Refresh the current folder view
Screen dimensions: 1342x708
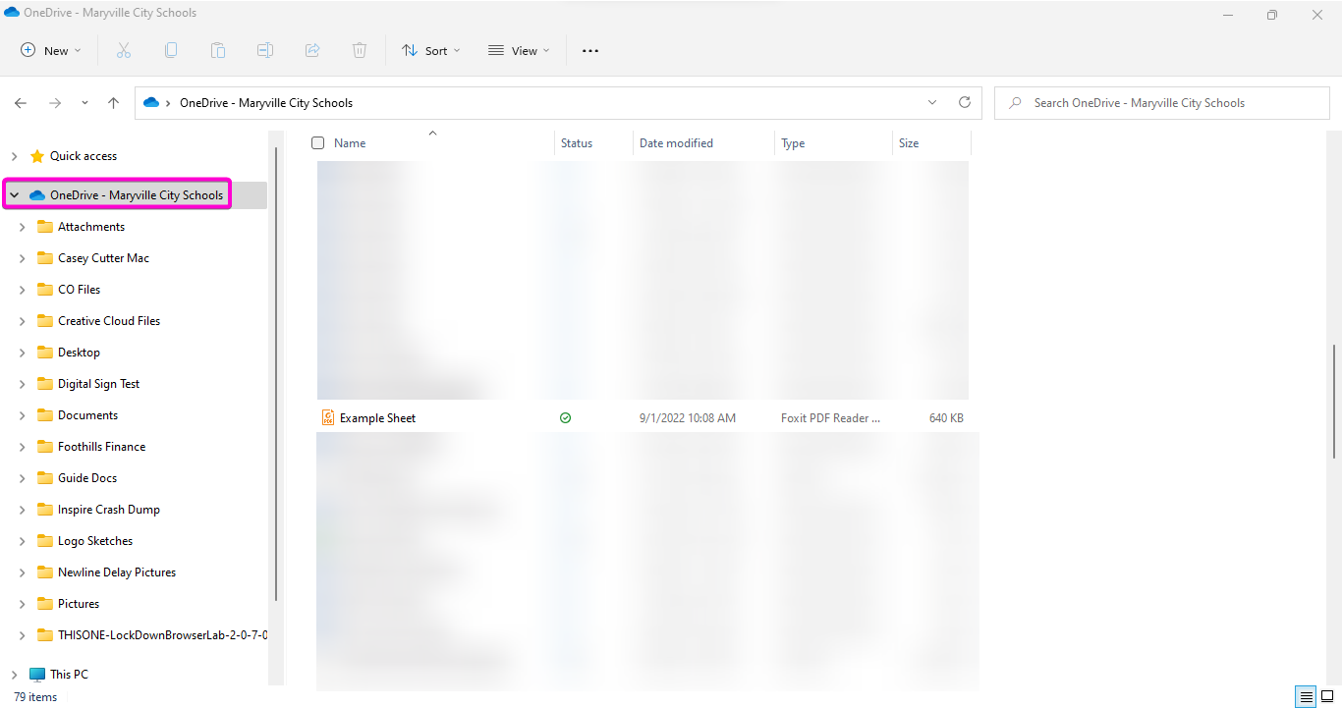coord(965,102)
